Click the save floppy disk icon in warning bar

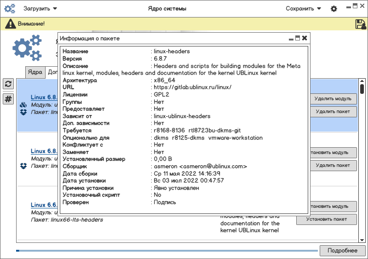[361, 24]
